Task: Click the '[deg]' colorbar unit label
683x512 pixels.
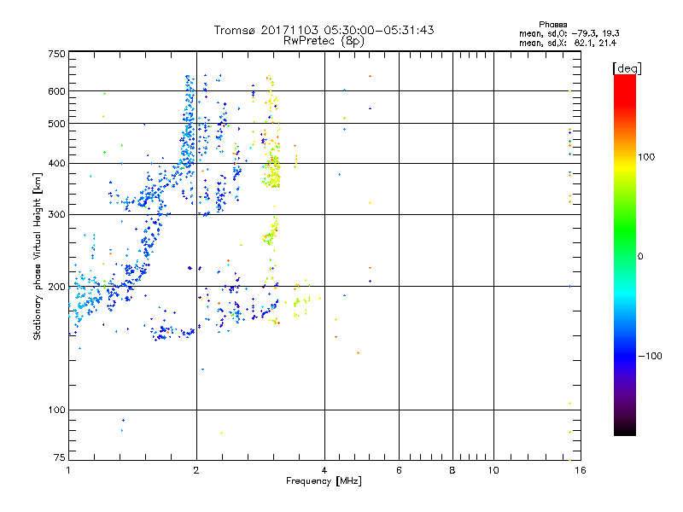Action: 627,68
